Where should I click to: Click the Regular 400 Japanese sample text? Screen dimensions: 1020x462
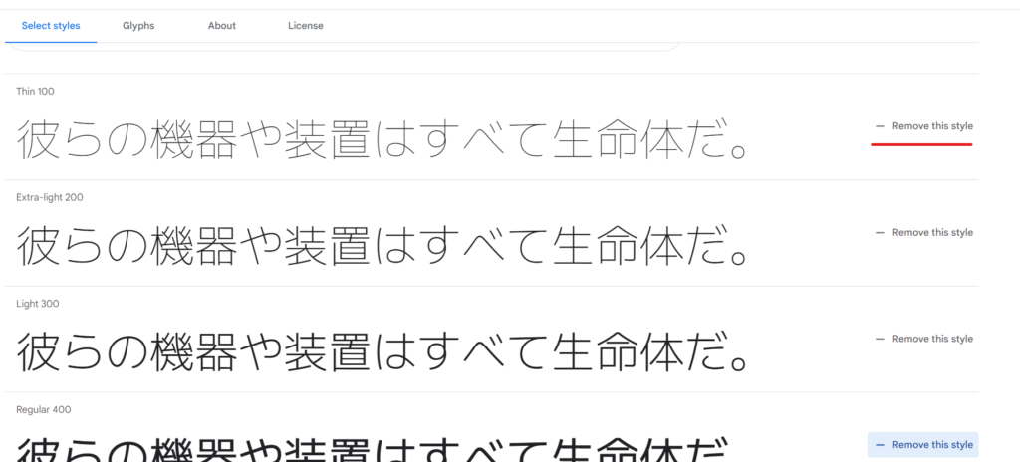click(x=371, y=449)
